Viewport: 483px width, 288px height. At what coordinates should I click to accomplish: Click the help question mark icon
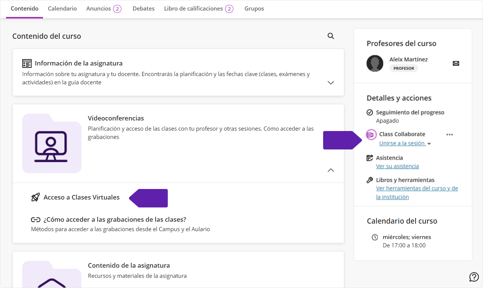pyautogui.click(x=474, y=277)
